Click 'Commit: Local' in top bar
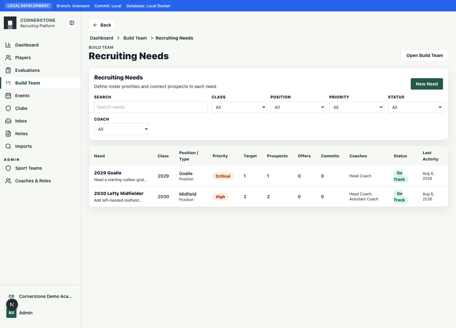 click(108, 6)
